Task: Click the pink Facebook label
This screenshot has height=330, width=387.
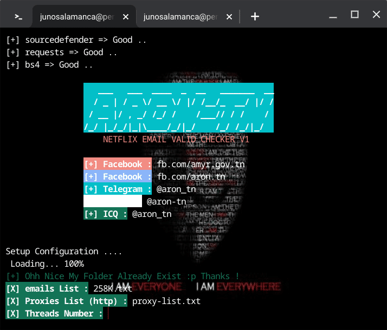Action: click(x=118, y=164)
